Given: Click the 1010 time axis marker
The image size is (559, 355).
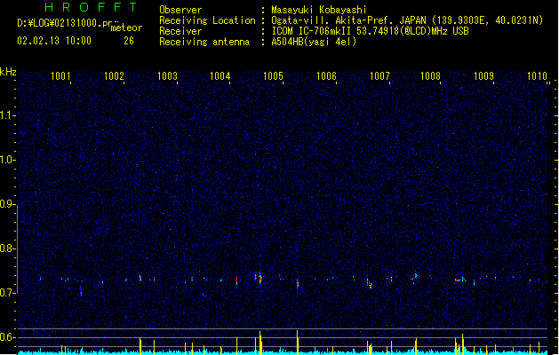Looking at the screenshot, I should pyautogui.click(x=537, y=75).
